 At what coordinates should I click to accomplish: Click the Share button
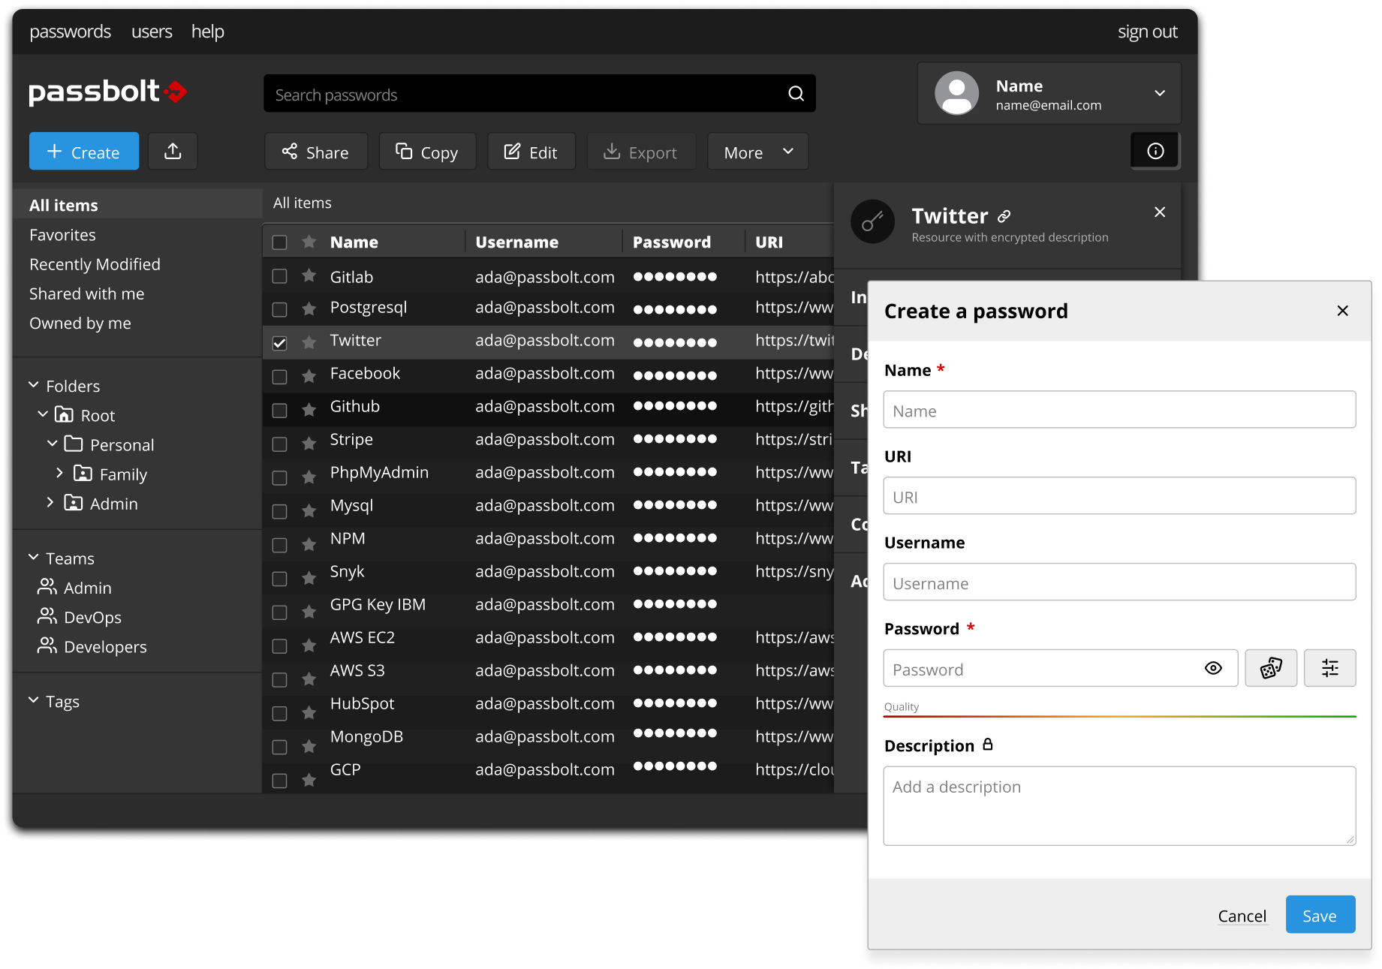pyautogui.click(x=316, y=152)
